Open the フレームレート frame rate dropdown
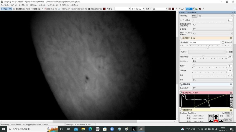 point(212,61)
